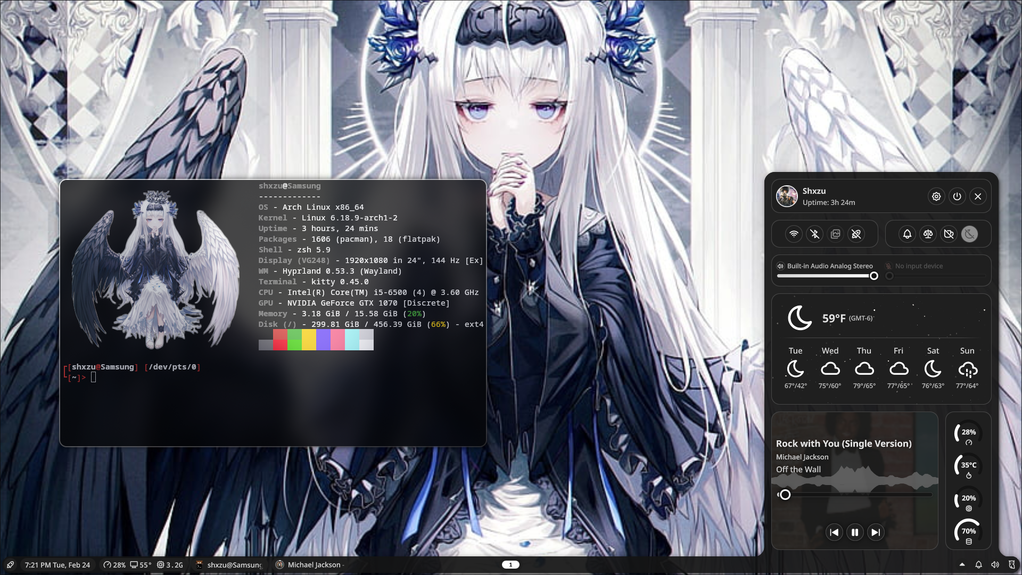Viewport: 1022px width, 575px height.
Task: Adjust the output volume slider
Action: point(873,276)
